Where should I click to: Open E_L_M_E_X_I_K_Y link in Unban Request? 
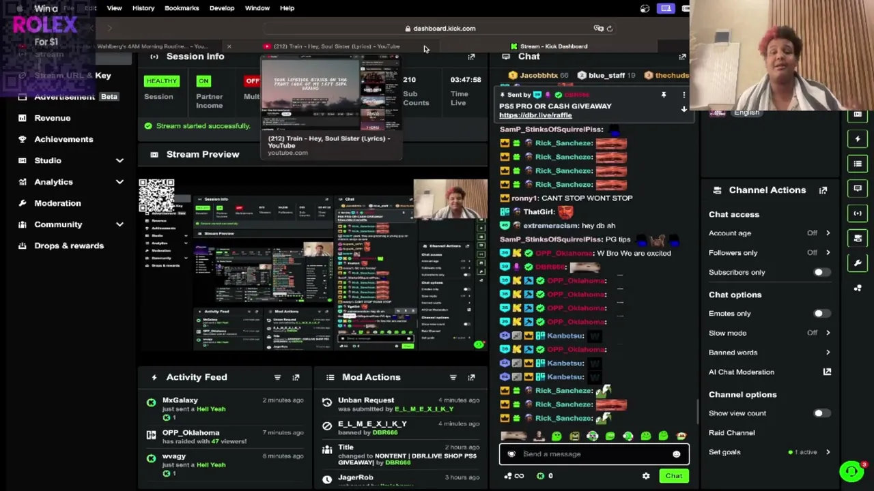pos(424,409)
